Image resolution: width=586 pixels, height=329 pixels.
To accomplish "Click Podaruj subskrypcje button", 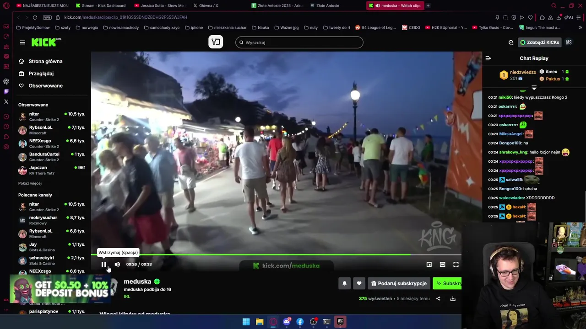I will pos(399,283).
